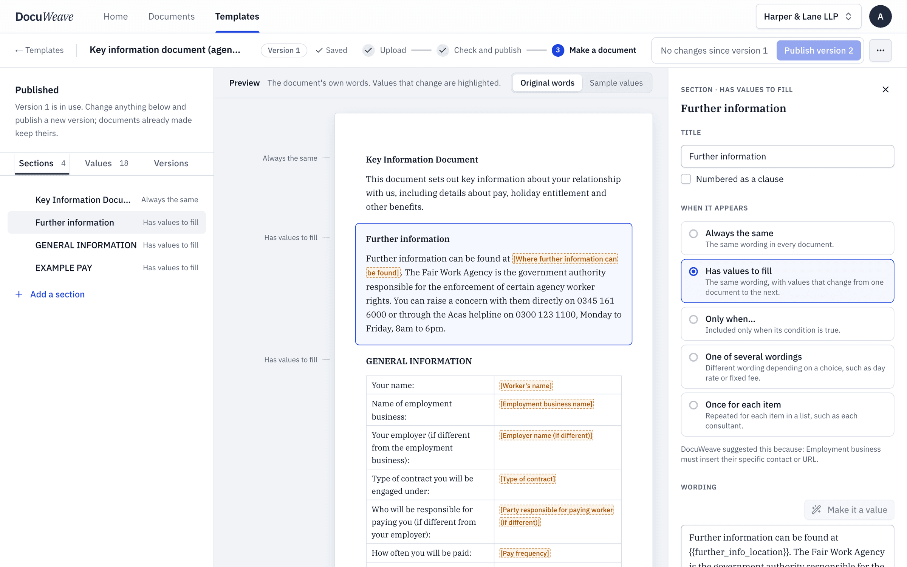Screen dimensions: 907x567
Task: Go back to Templates via arrow link
Action: pos(39,50)
